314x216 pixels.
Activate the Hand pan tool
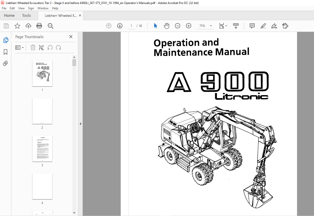(x=167, y=26)
